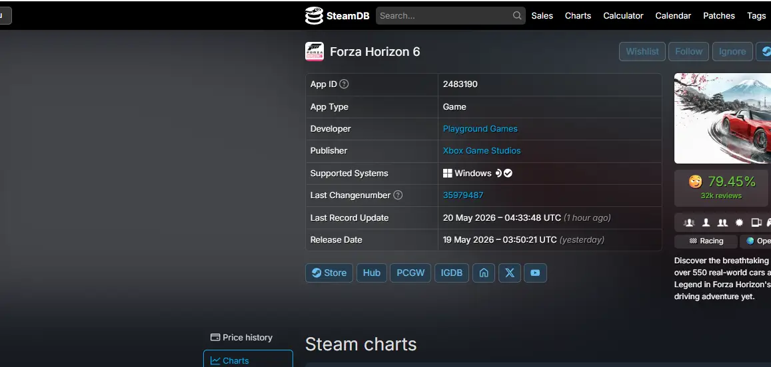The width and height of the screenshot is (771, 367).
Task: Click the Steam Deck verified checkmark icon
Action: (508, 174)
